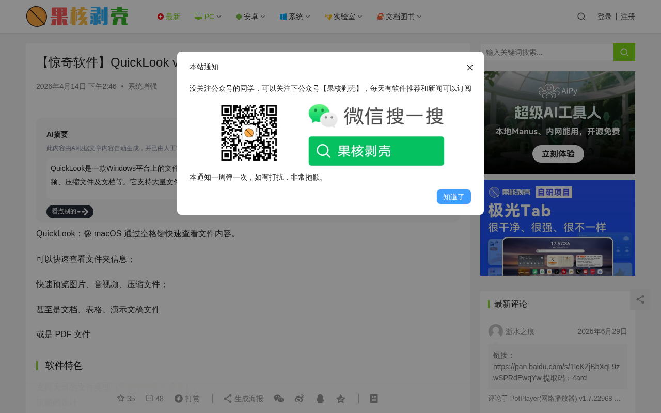
Task: Share to Weibo via the bottom icon
Action: point(300,399)
